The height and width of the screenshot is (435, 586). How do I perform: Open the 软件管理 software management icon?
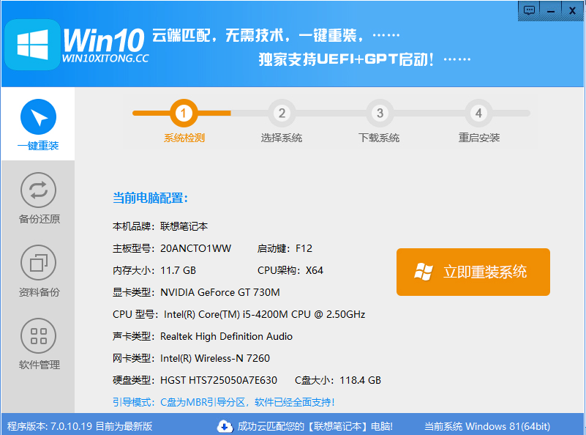coord(38,335)
